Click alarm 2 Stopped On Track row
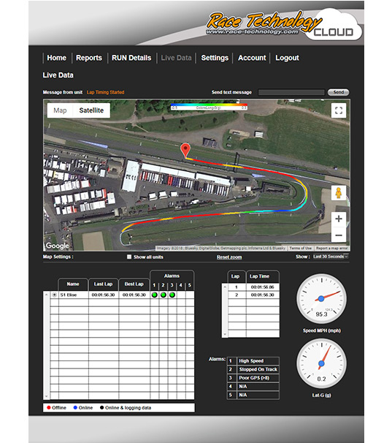 click(x=253, y=369)
